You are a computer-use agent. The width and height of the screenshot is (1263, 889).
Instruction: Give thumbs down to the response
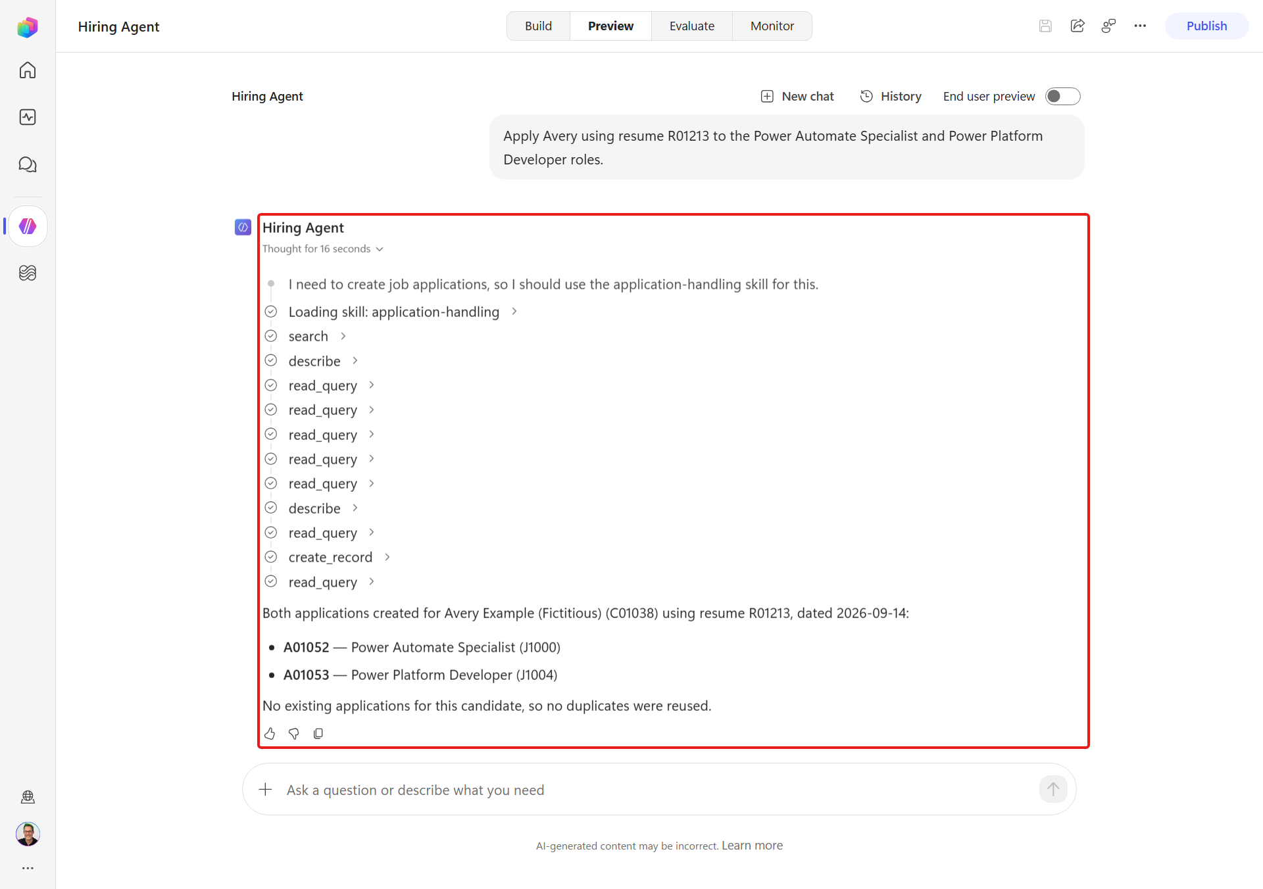(x=294, y=733)
